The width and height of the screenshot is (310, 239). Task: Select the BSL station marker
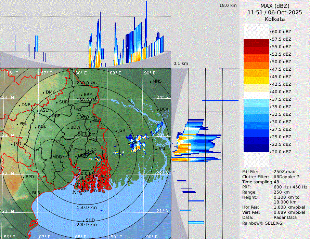click(156, 150)
